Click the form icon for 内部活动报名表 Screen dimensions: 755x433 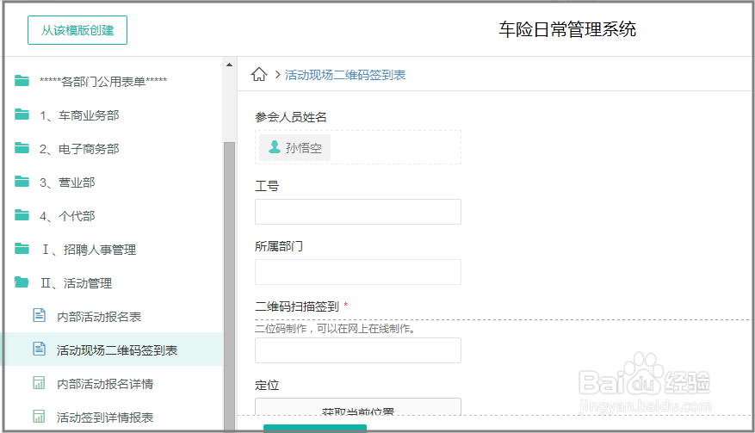(39, 316)
